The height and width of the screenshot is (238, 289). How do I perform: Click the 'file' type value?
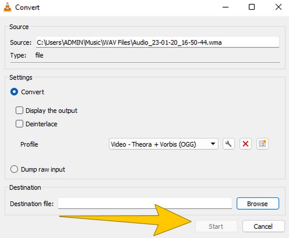click(39, 55)
